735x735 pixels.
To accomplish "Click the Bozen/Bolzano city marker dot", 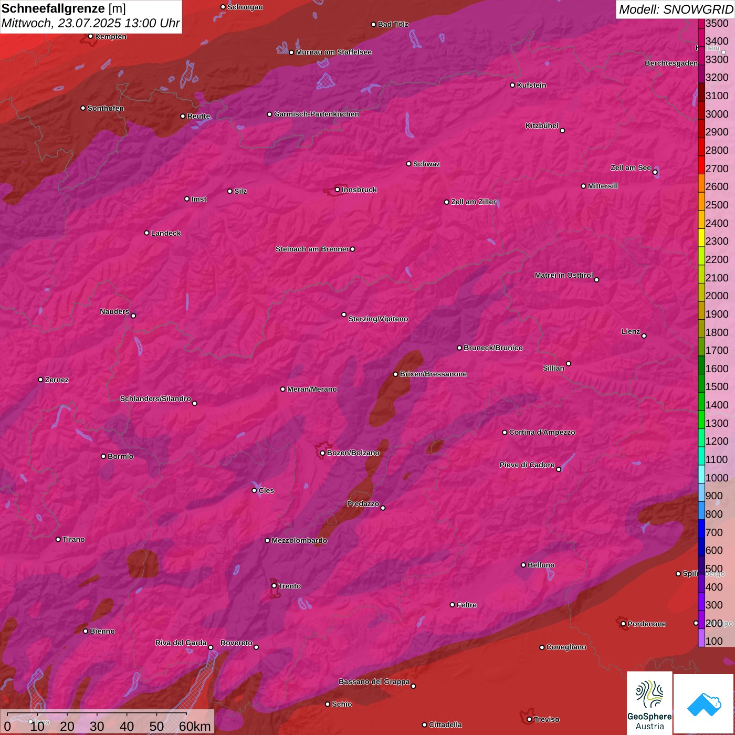I will [323, 453].
